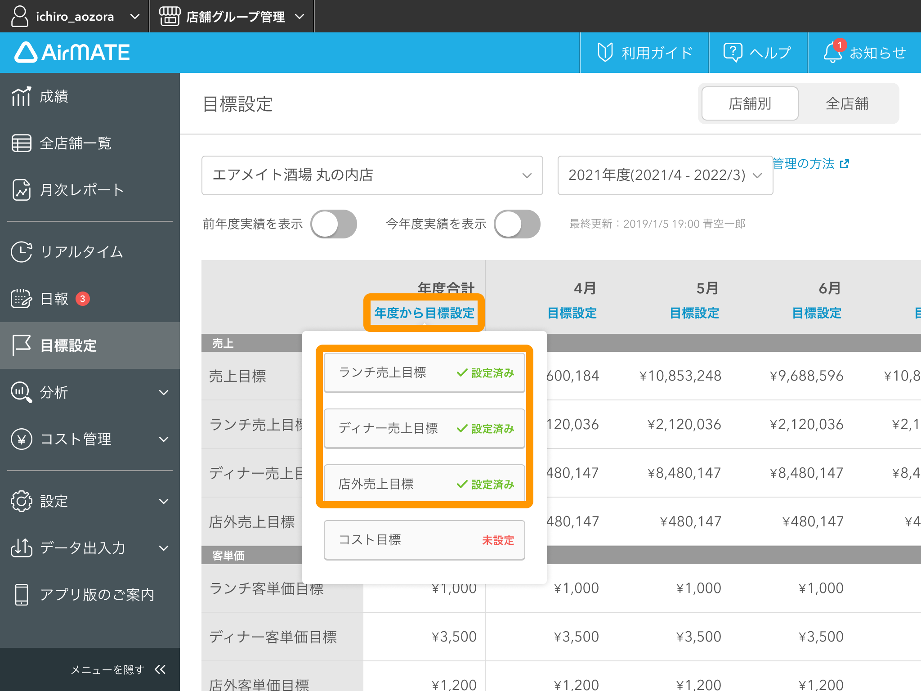The width and height of the screenshot is (921, 691).
Task: Click ディナー客単価目標 row label
Action: pos(273,637)
